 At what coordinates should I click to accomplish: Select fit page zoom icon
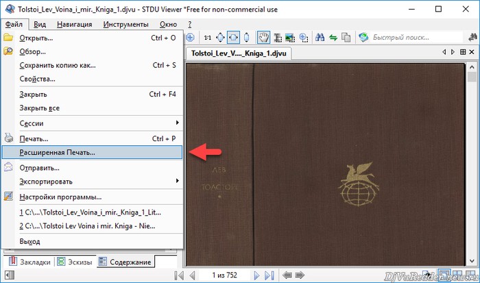coord(220,38)
